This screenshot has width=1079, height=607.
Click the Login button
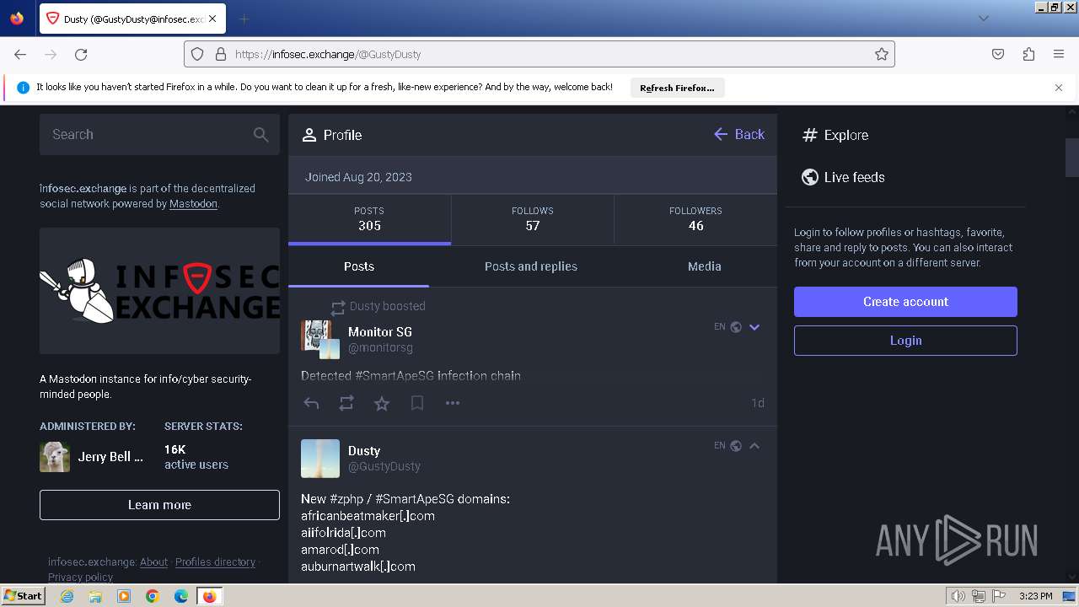tap(905, 341)
